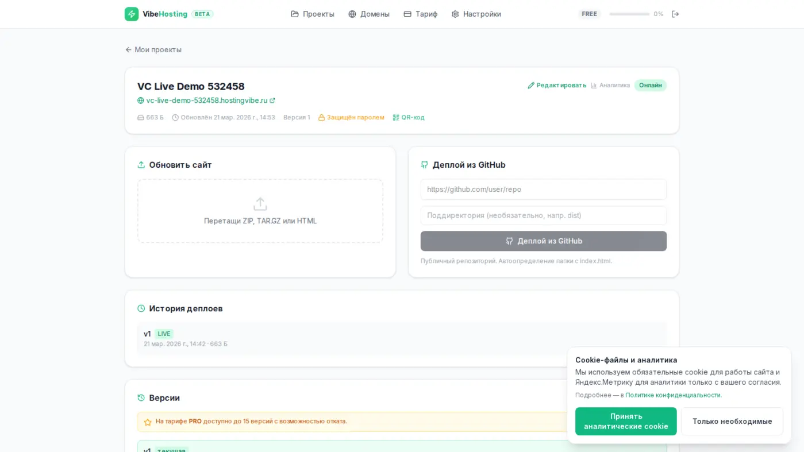Click the Онлайн status badge
This screenshot has height=452, width=804.
pos(651,85)
